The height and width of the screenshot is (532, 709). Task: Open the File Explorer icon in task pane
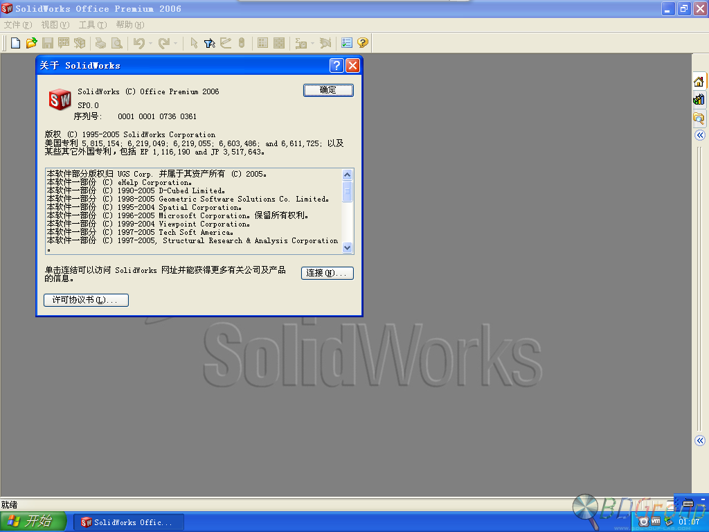pyautogui.click(x=699, y=118)
